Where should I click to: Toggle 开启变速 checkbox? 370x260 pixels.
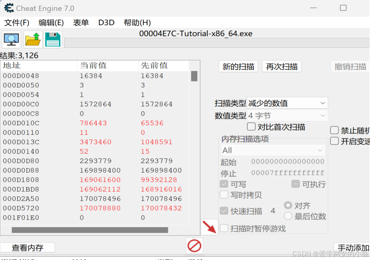(x=334, y=141)
